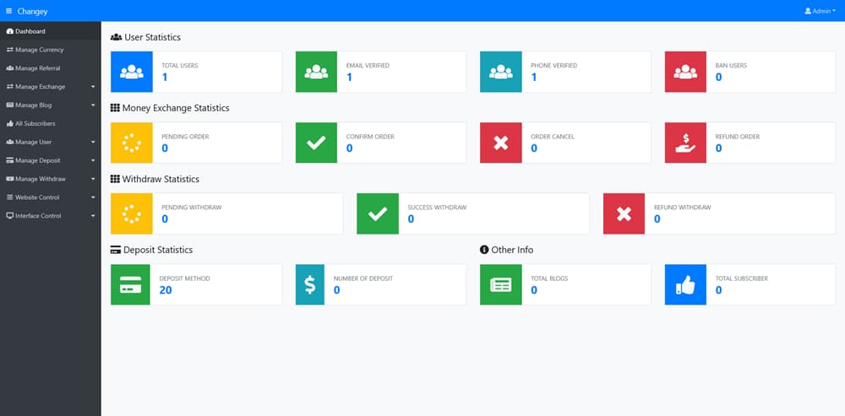This screenshot has height=416, width=845.
Task: Click the Total Subscriber thumbs-up icon
Action: tap(685, 284)
